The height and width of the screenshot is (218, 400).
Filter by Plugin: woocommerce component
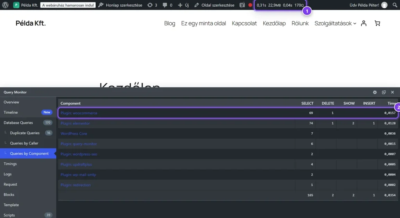(79, 113)
